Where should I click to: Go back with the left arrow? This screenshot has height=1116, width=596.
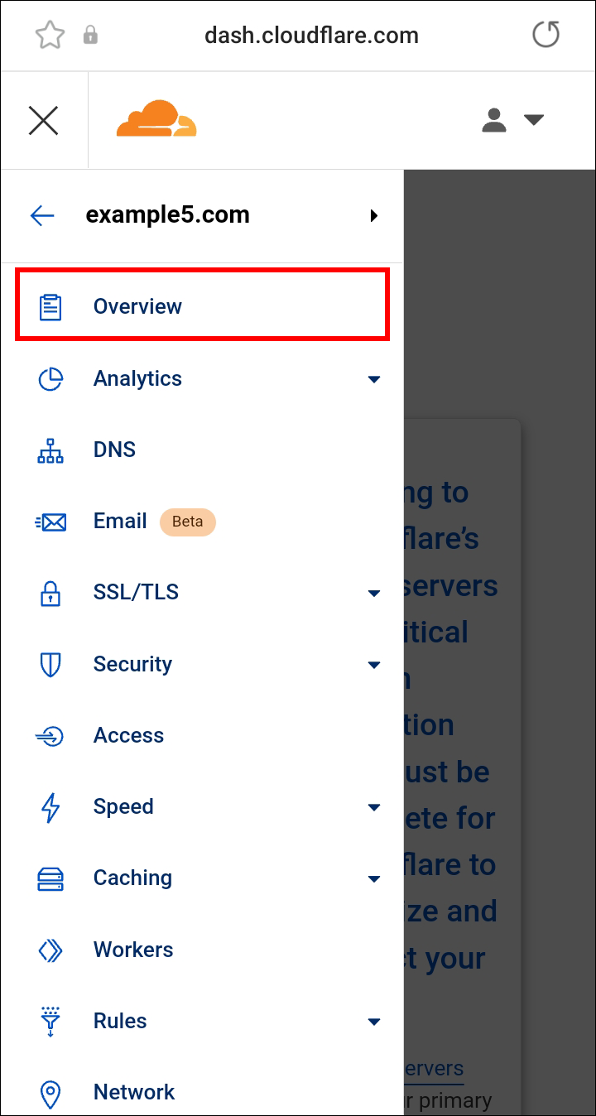click(x=42, y=216)
